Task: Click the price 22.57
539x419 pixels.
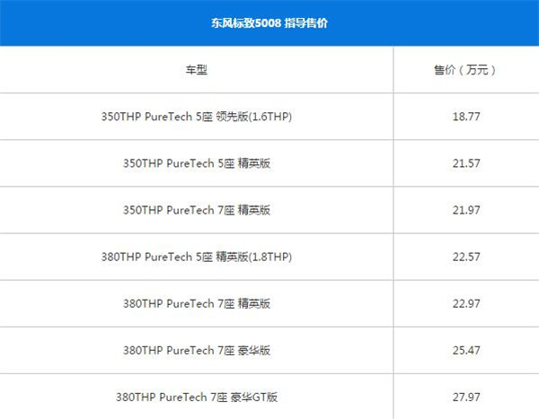Action: [466, 257]
